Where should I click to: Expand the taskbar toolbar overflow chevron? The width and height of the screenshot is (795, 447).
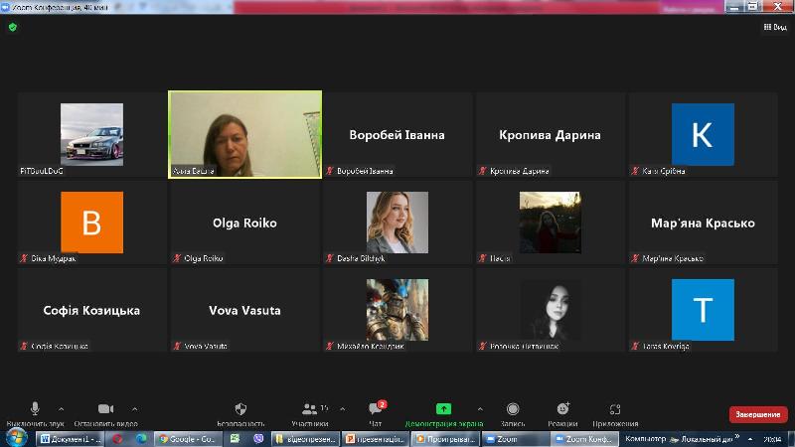coord(737,436)
